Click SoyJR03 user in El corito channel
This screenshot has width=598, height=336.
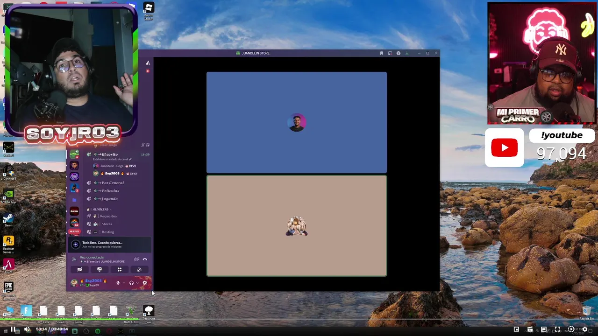pyautogui.click(x=112, y=174)
